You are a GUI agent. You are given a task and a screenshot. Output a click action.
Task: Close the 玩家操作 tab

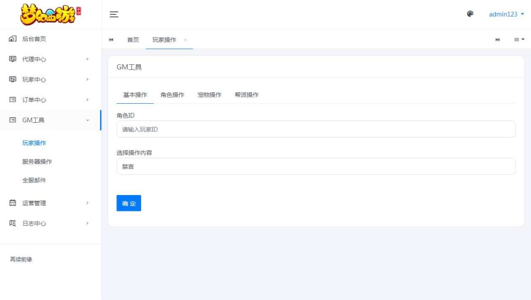[185, 40]
